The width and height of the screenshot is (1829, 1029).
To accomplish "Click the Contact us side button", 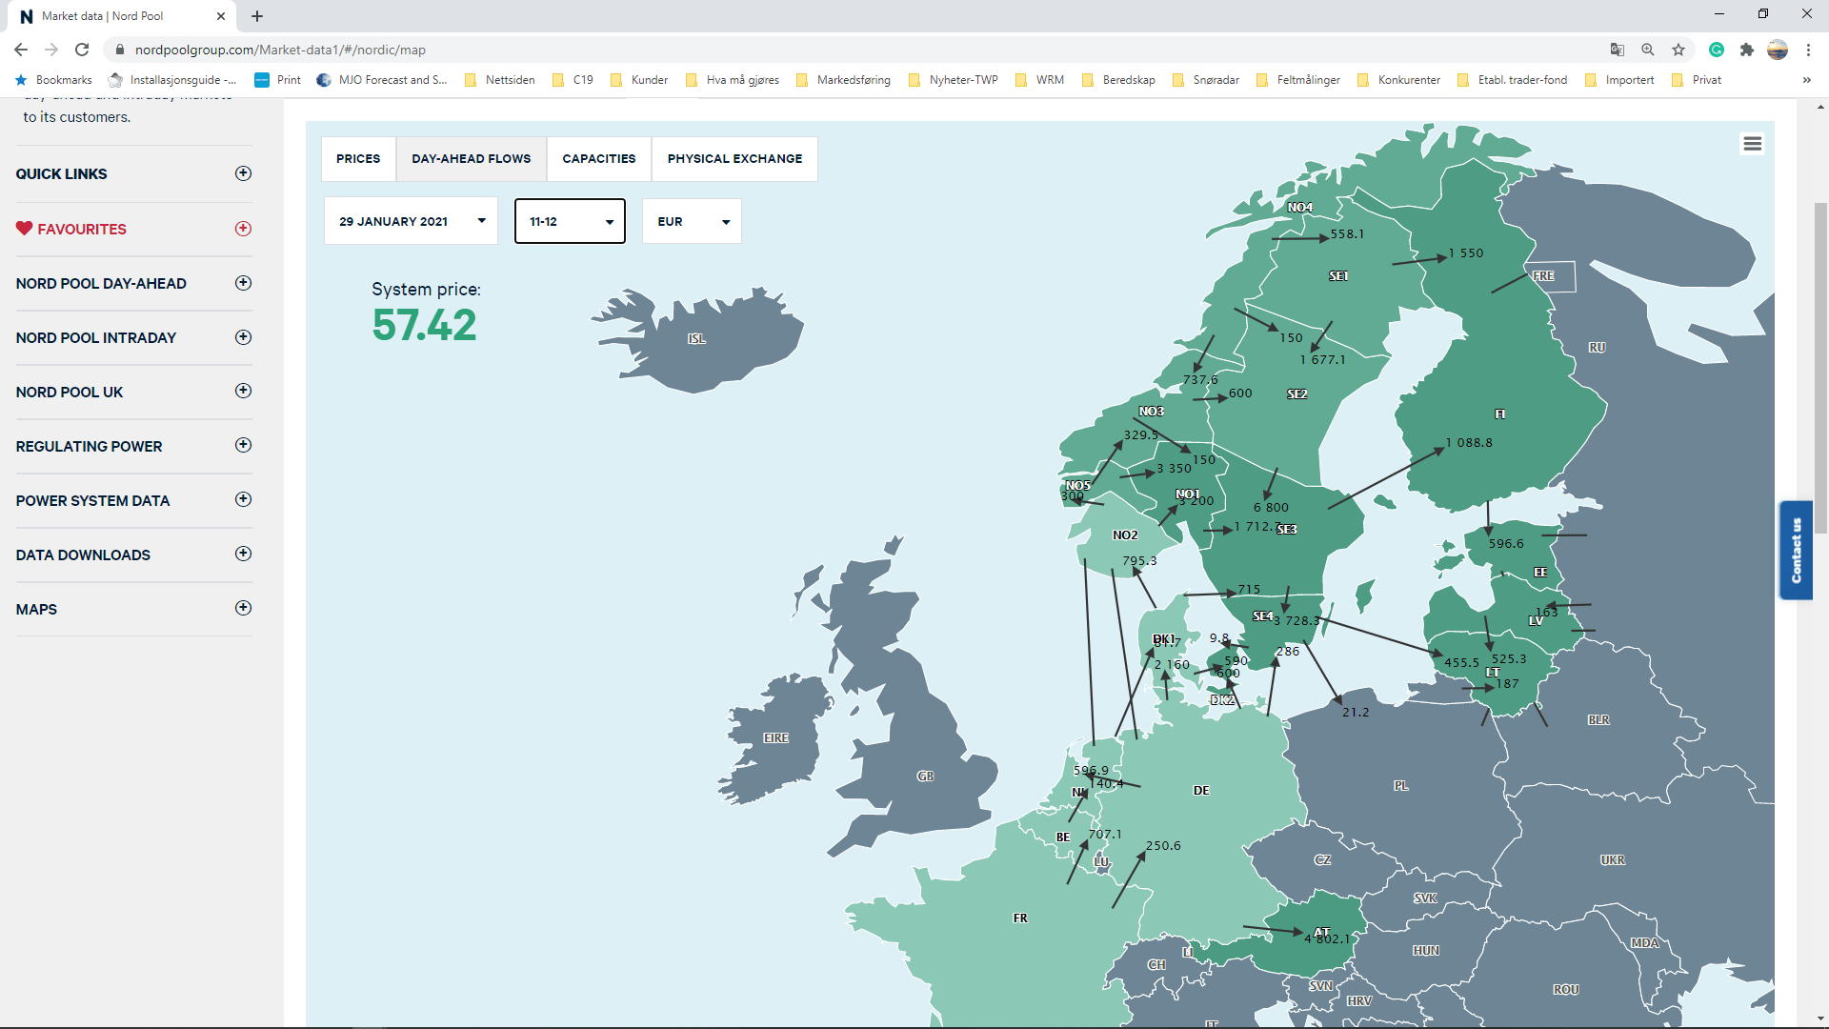I will (1796, 550).
